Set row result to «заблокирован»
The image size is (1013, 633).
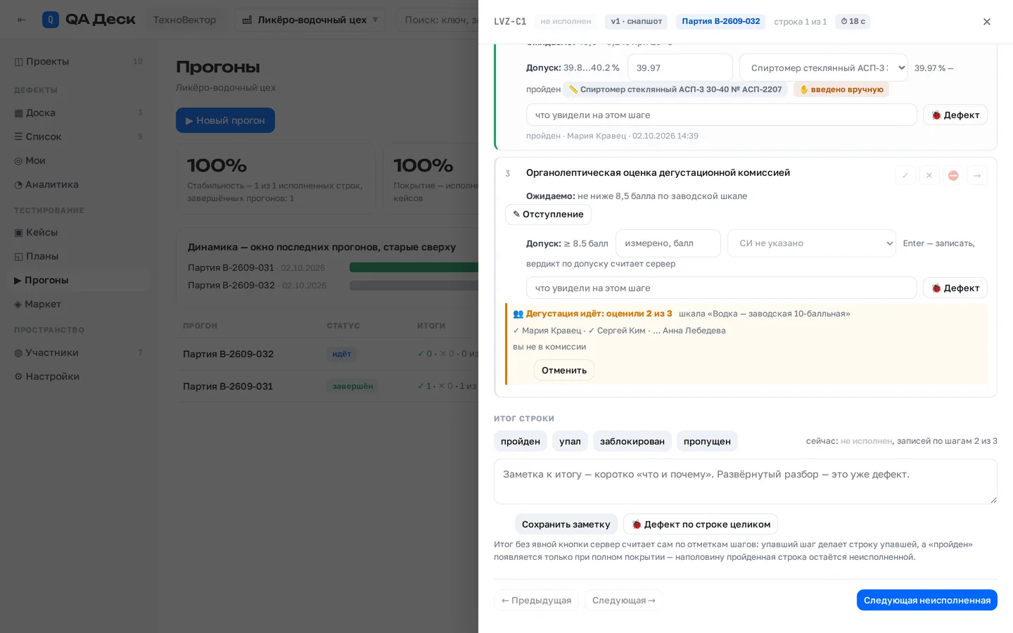point(632,441)
